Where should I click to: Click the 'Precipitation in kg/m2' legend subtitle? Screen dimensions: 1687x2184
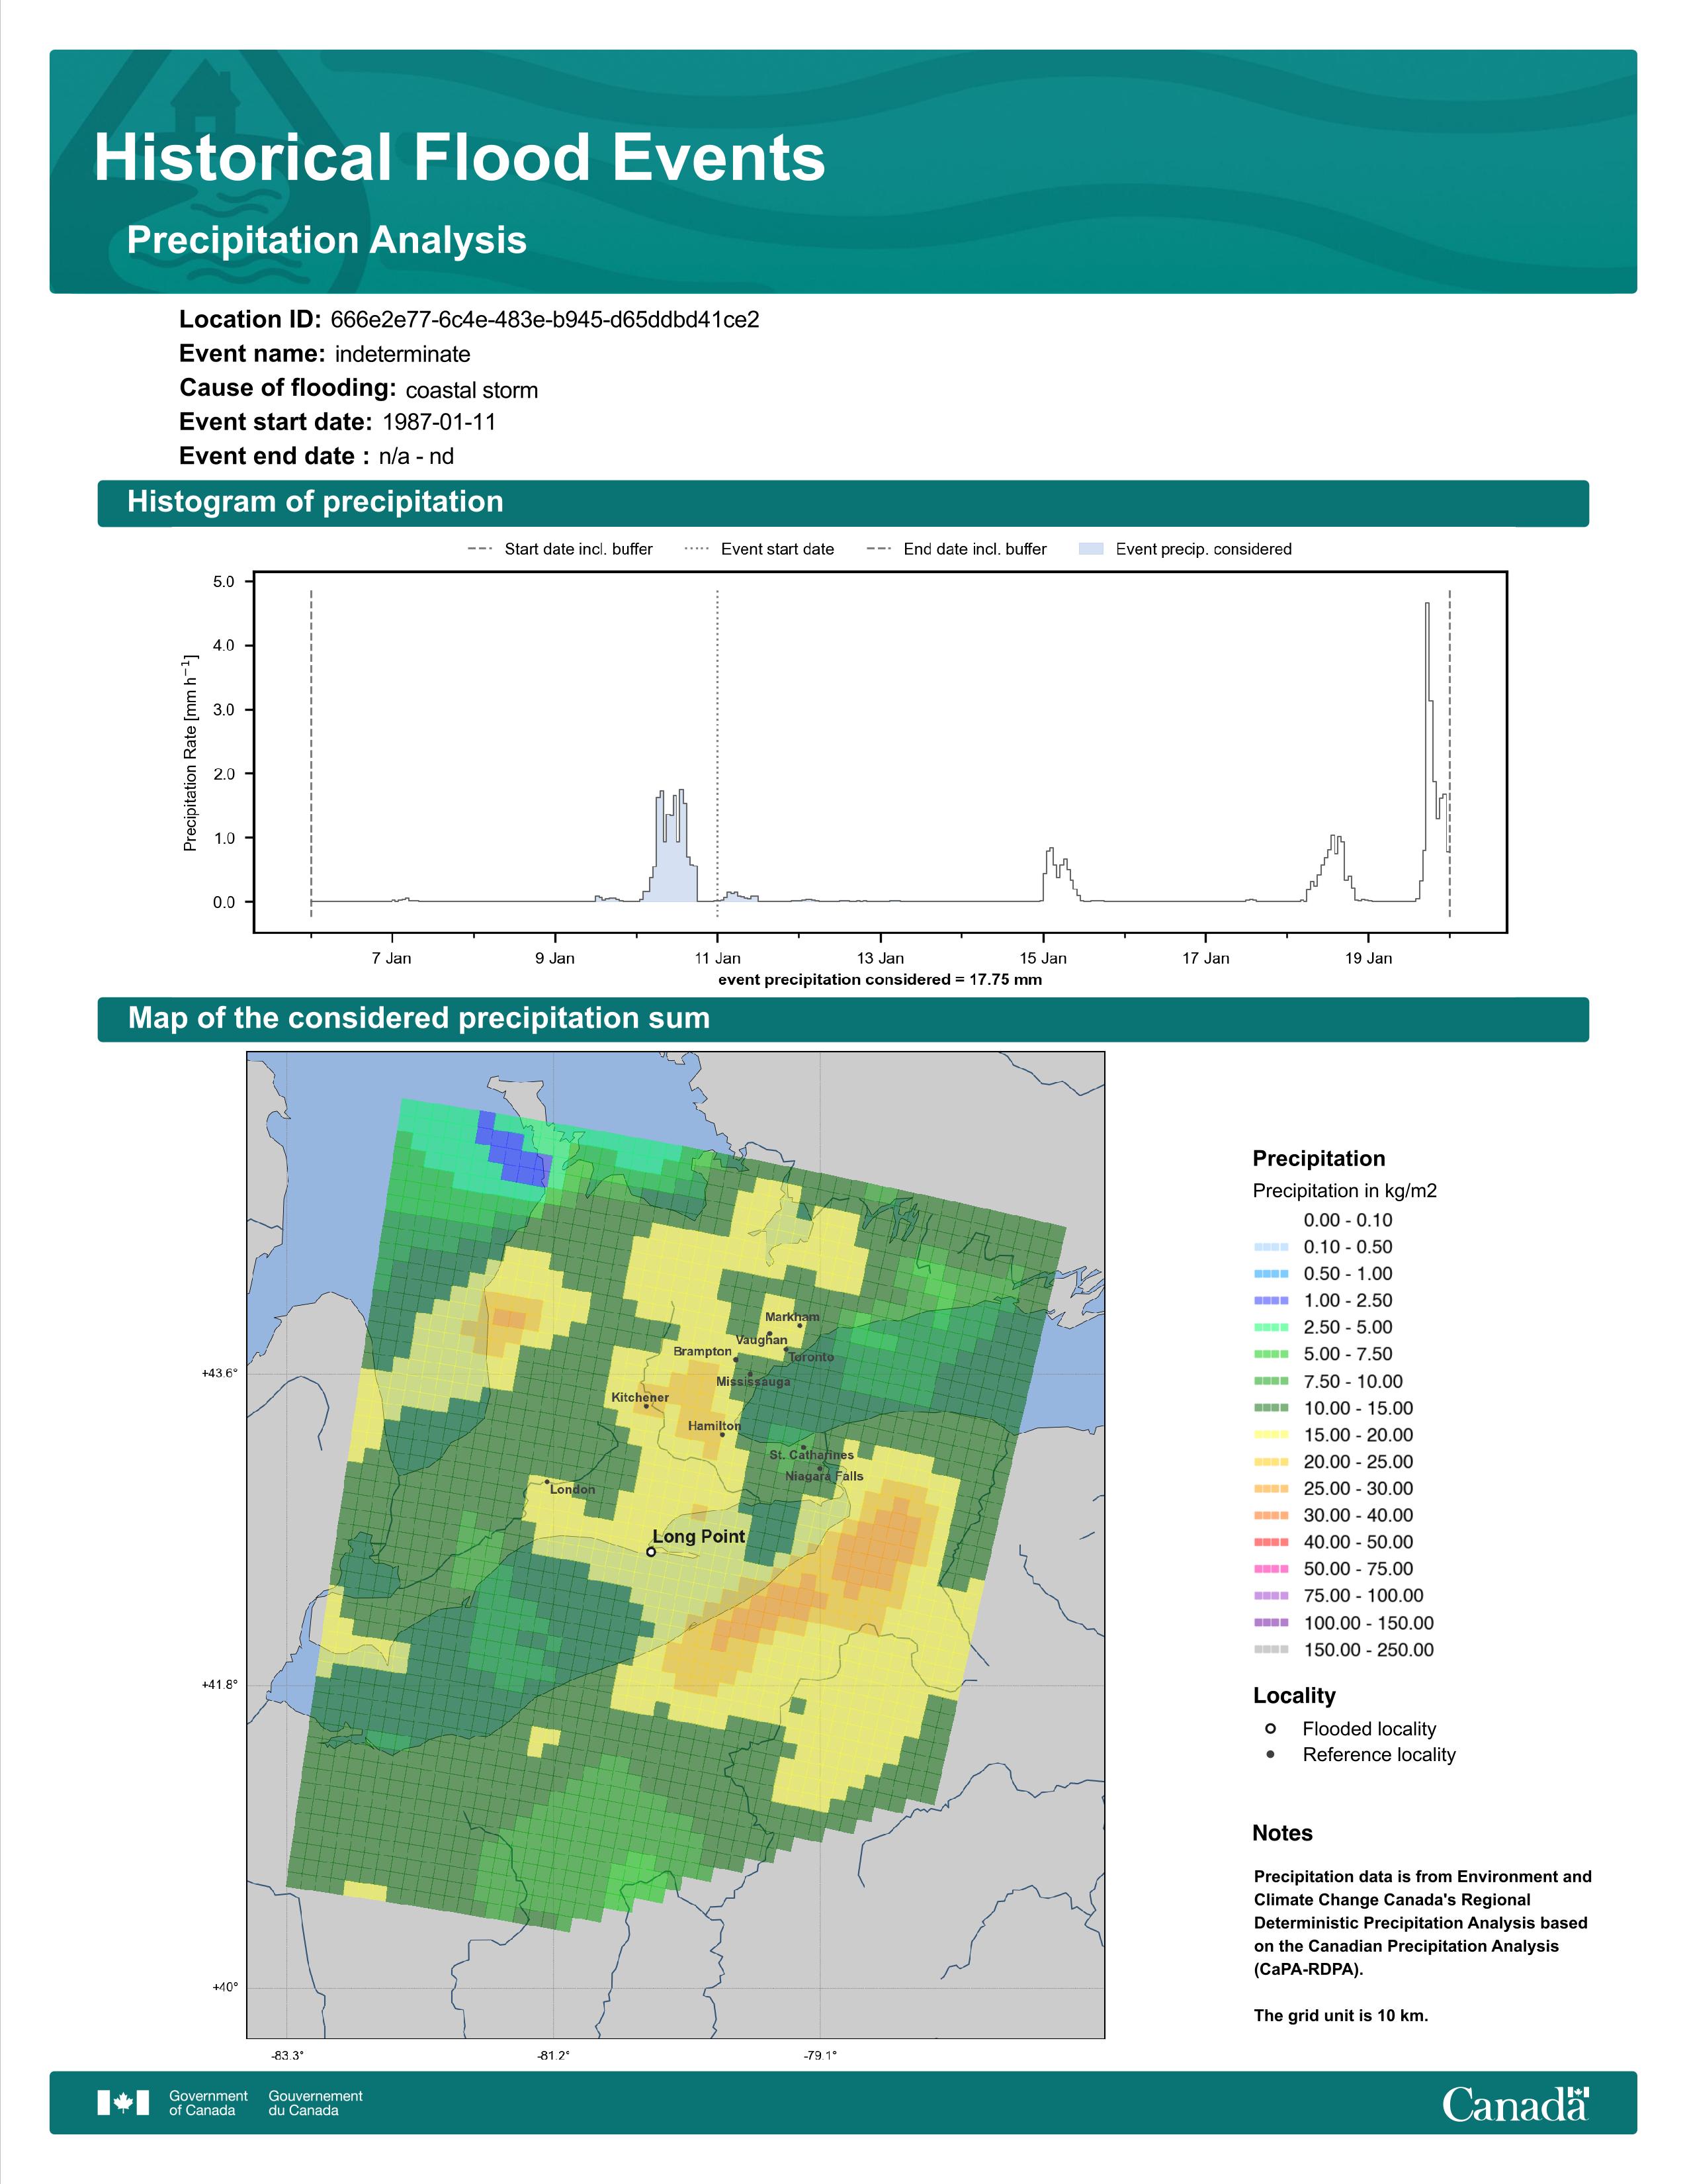(x=1345, y=1190)
